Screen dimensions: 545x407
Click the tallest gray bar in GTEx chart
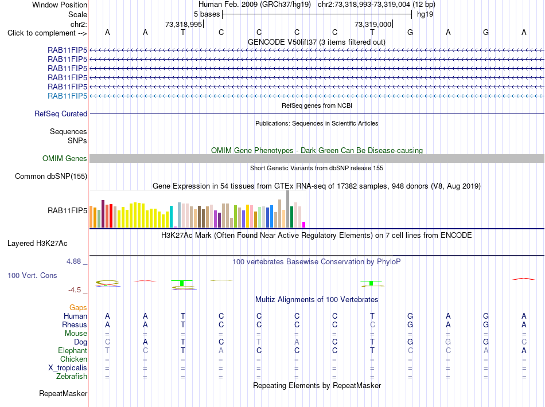288,209
